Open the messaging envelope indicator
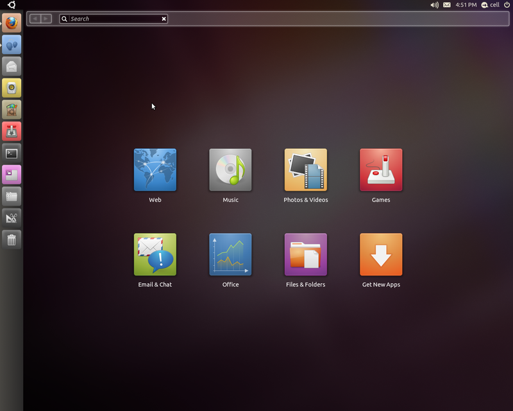The image size is (513, 411). point(447,5)
